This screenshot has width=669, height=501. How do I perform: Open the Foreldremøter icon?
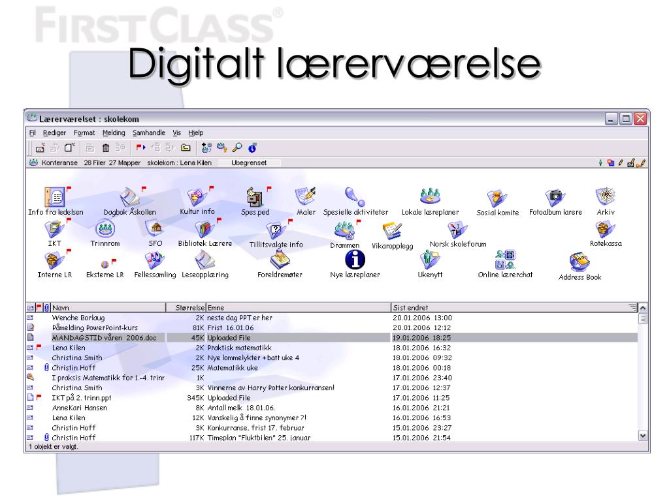click(280, 260)
